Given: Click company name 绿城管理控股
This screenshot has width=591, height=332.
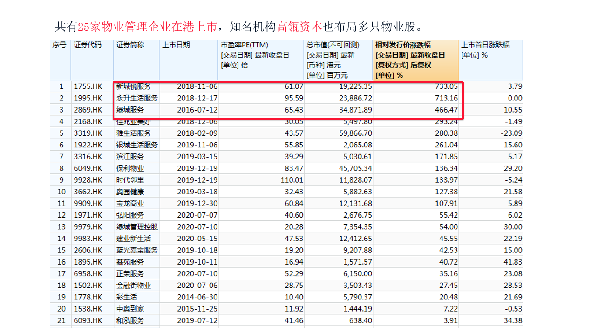Looking at the screenshot, I should (x=137, y=227).
